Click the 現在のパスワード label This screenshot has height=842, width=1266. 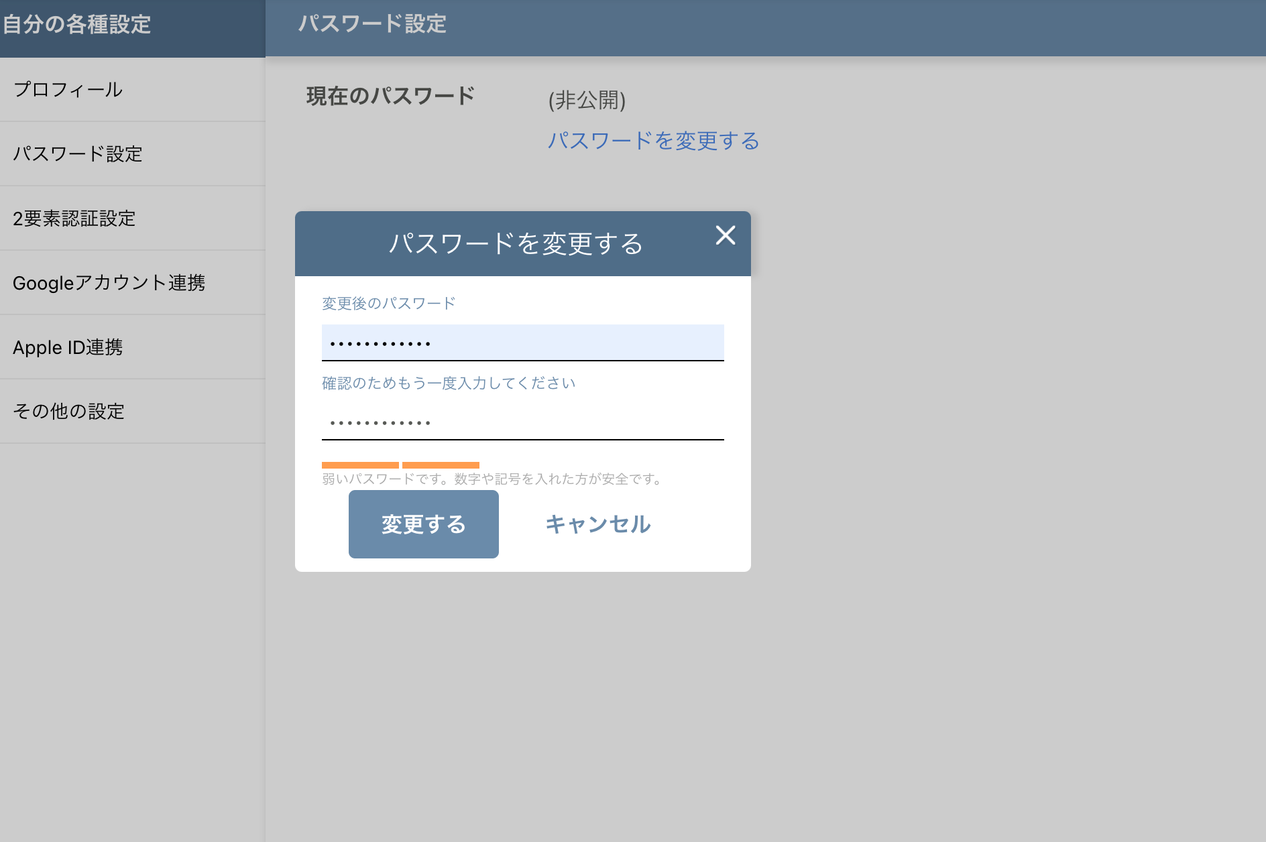[x=390, y=96]
